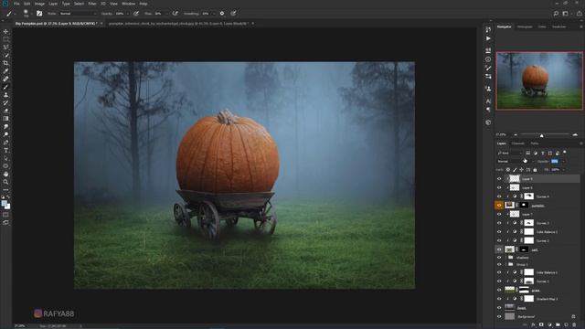585x329 pixels.
Task: Expand the Group 1 layer group
Action: coord(506,264)
